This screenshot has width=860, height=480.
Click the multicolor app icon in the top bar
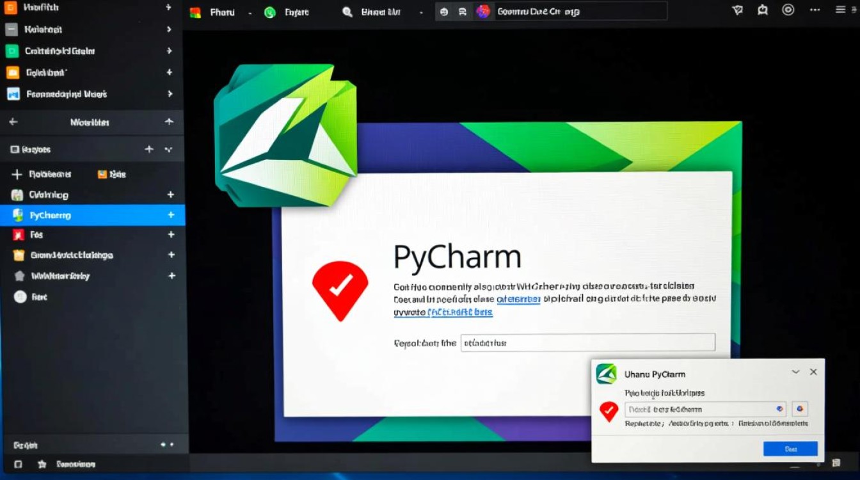coord(196,12)
